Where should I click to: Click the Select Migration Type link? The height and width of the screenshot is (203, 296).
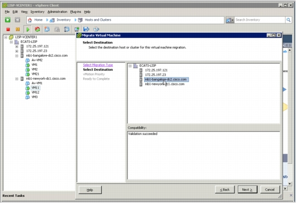98,65
